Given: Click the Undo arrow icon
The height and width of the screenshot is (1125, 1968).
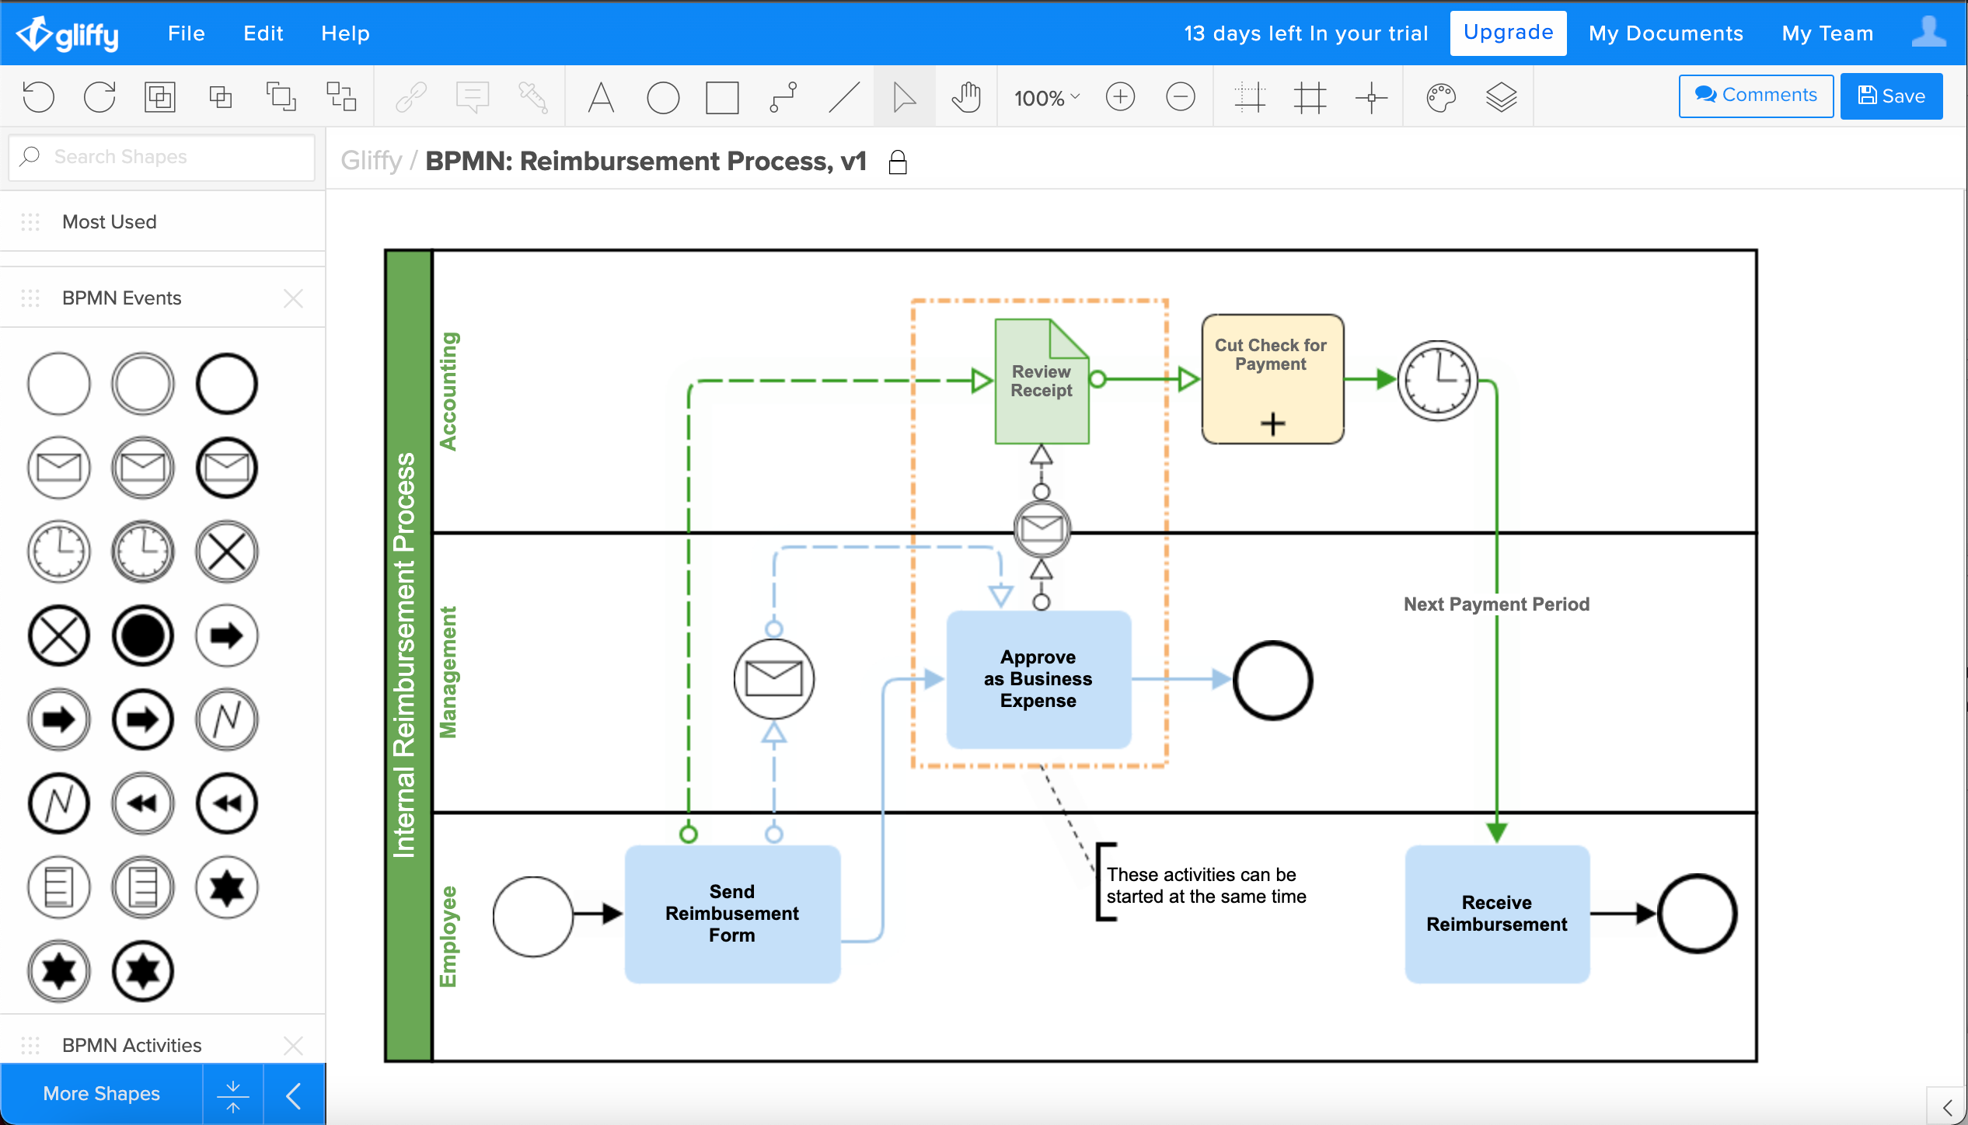Looking at the screenshot, I should point(39,97).
